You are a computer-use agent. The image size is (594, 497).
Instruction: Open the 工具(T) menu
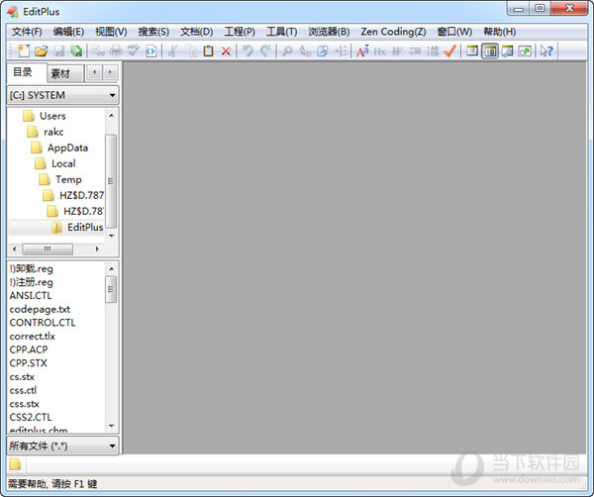click(x=281, y=32)
